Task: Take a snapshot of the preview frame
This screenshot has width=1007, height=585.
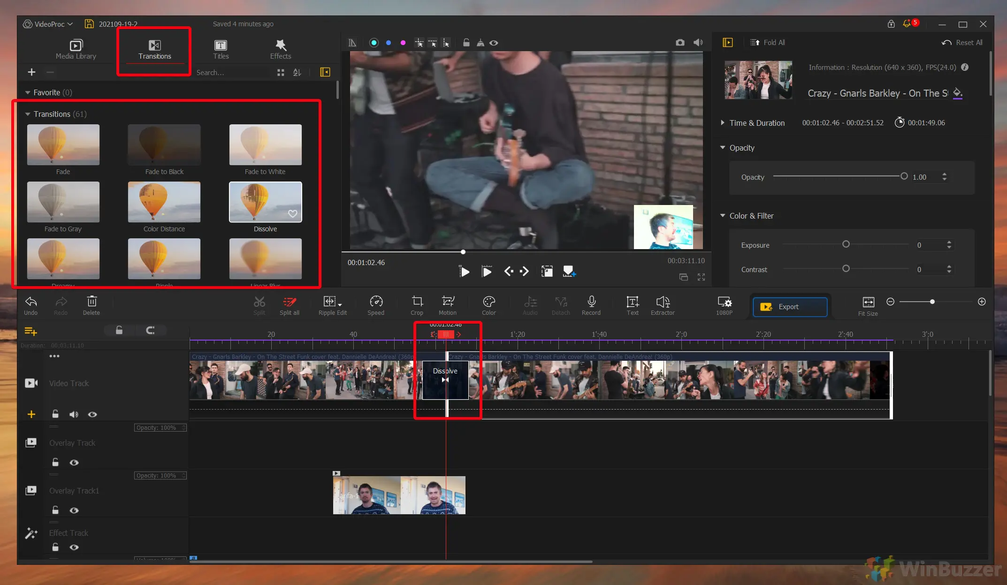Action: tap(680, 42)
